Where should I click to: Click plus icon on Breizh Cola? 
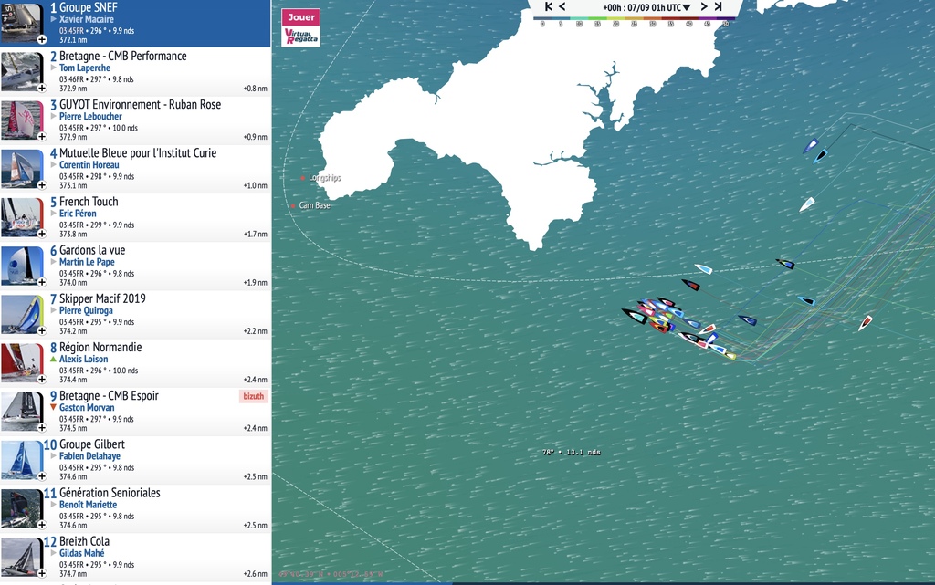pyautogui.click(x=42, y=574)
